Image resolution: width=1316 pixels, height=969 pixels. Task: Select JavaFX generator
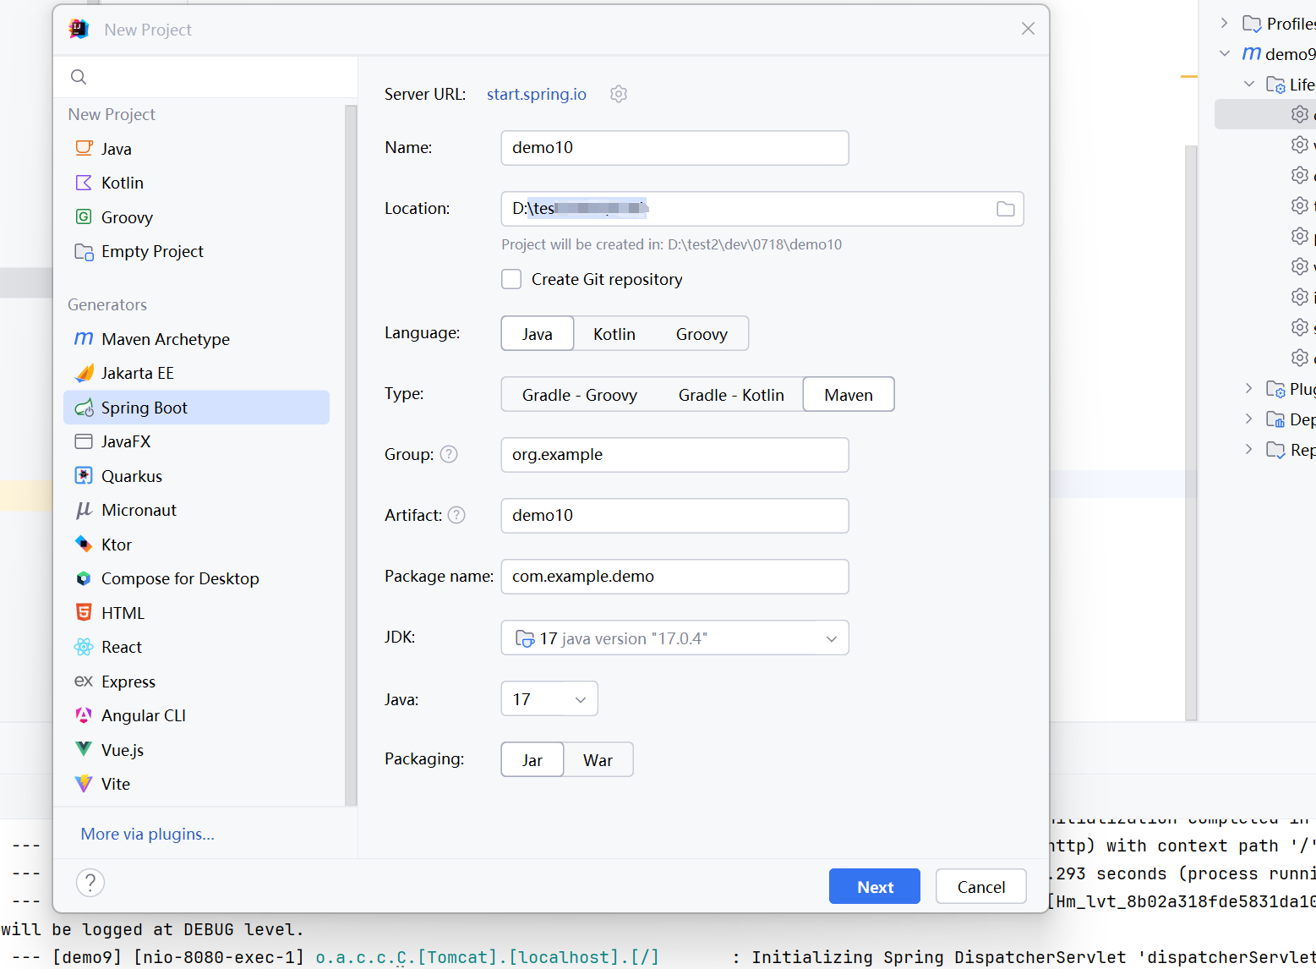click(x=196, y=441)
